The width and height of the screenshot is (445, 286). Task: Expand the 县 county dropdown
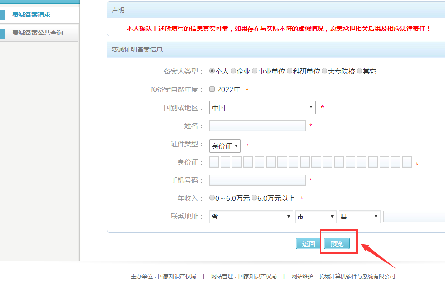[x=359, y=217]
